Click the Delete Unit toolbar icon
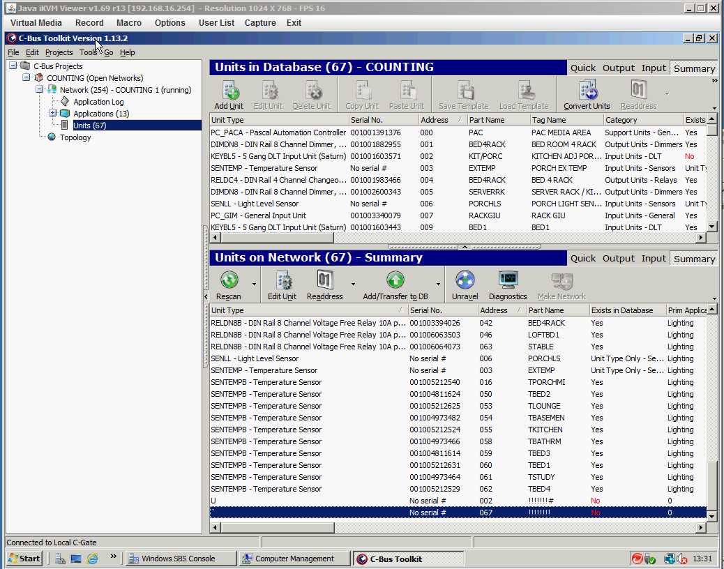Image resolution: width=724 pixels, height=569 pixels. click(x=313, y=91)
